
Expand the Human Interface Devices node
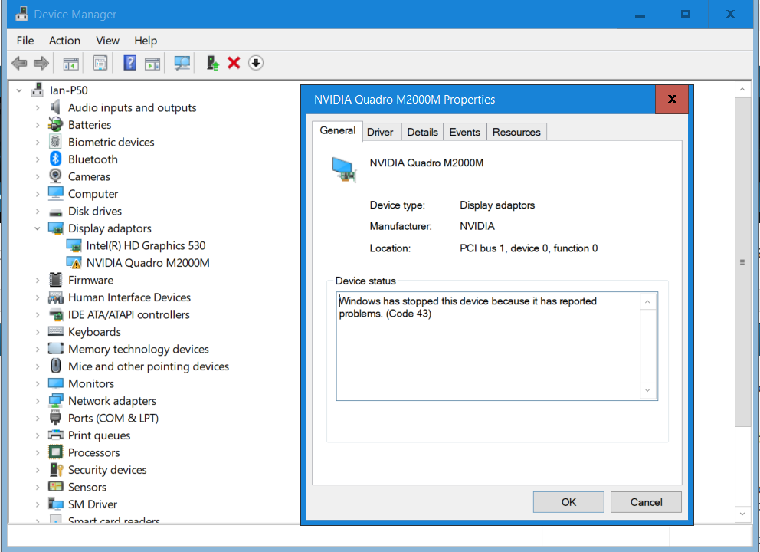(x=38, y=297)
